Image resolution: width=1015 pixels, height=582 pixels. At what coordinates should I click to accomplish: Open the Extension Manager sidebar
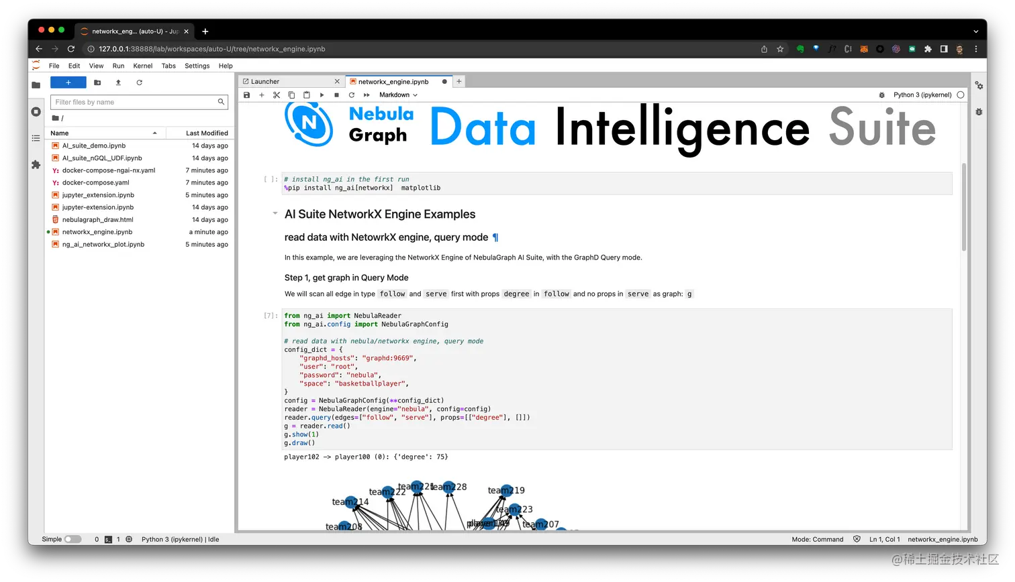pos(36,164)
